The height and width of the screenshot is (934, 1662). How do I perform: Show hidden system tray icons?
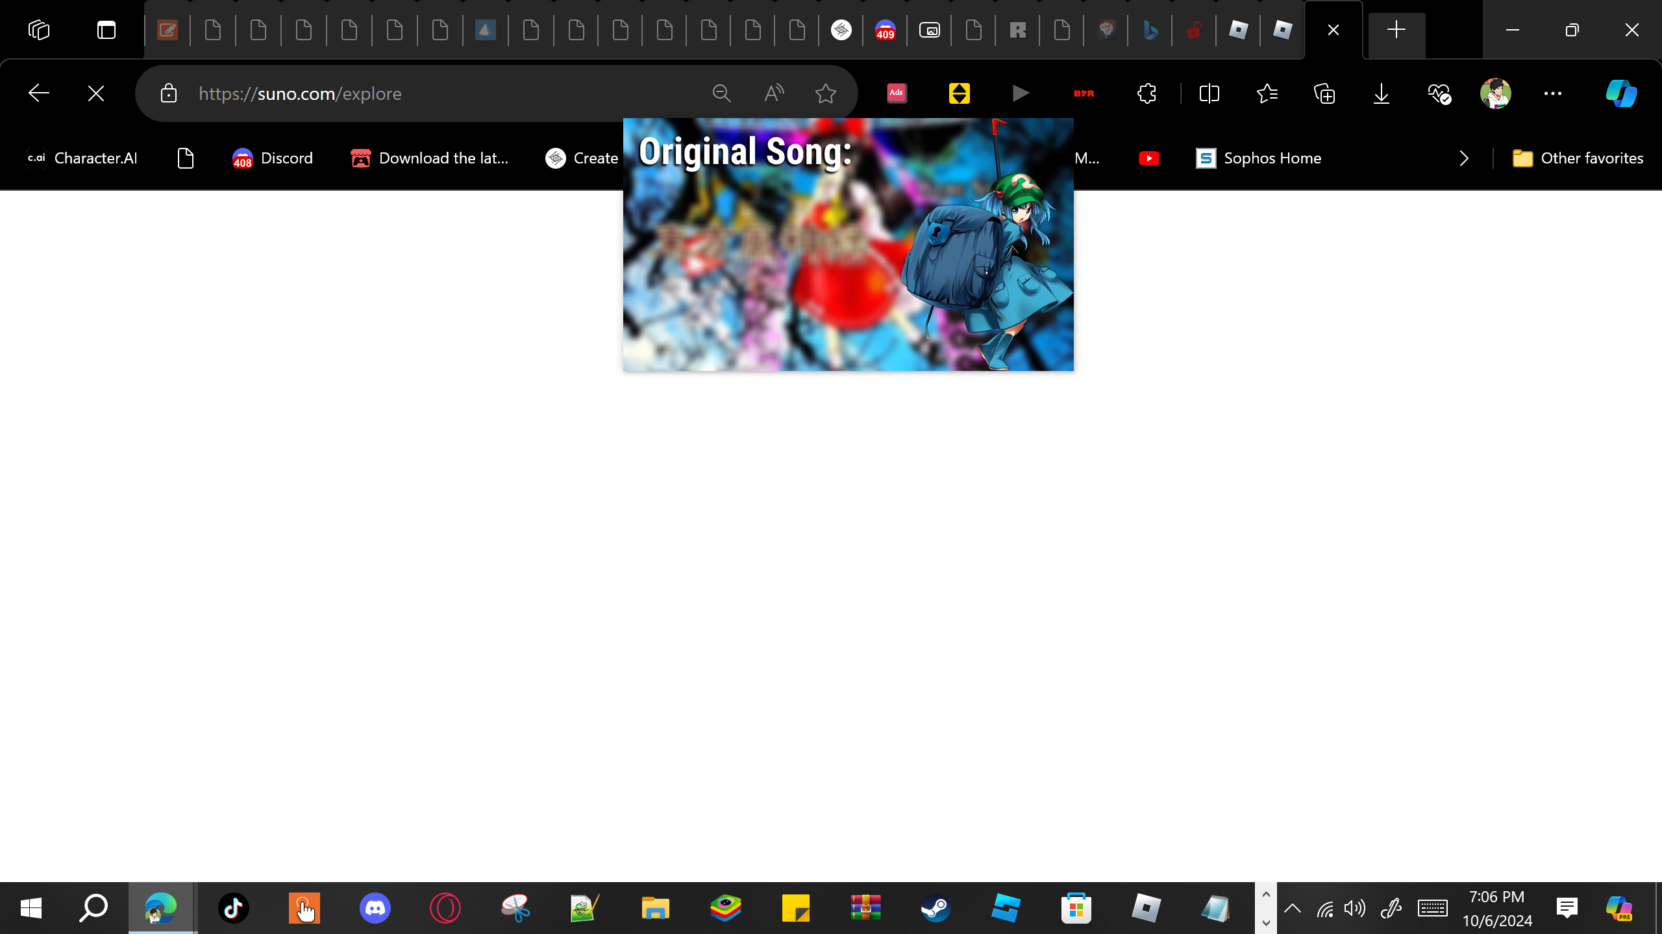pos(1292,907)
